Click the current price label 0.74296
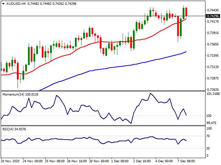This screenshot has height=165, width=221. pyautogui.click(x=213, y=16)
